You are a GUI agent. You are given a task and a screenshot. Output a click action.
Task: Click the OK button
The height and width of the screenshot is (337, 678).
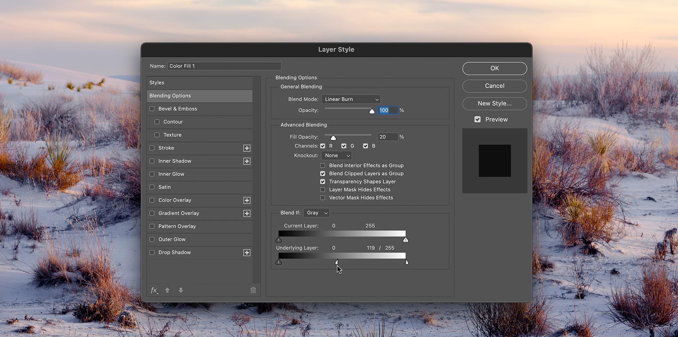[x=494, y=68]
